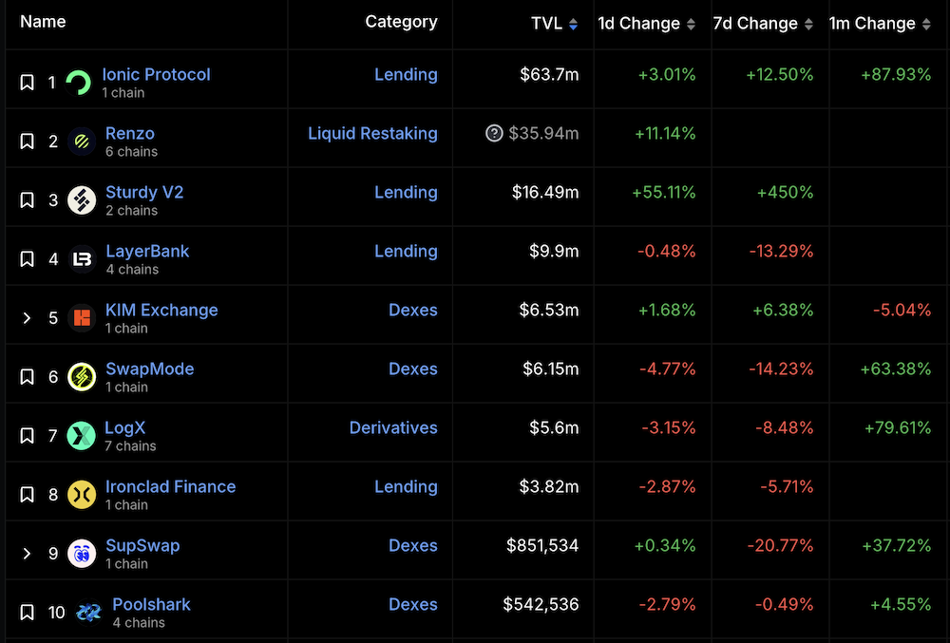Viewport: 950px width, 643px height.
Task: Open the Ironclad Finance protocol link
Action: coord(170,486)
